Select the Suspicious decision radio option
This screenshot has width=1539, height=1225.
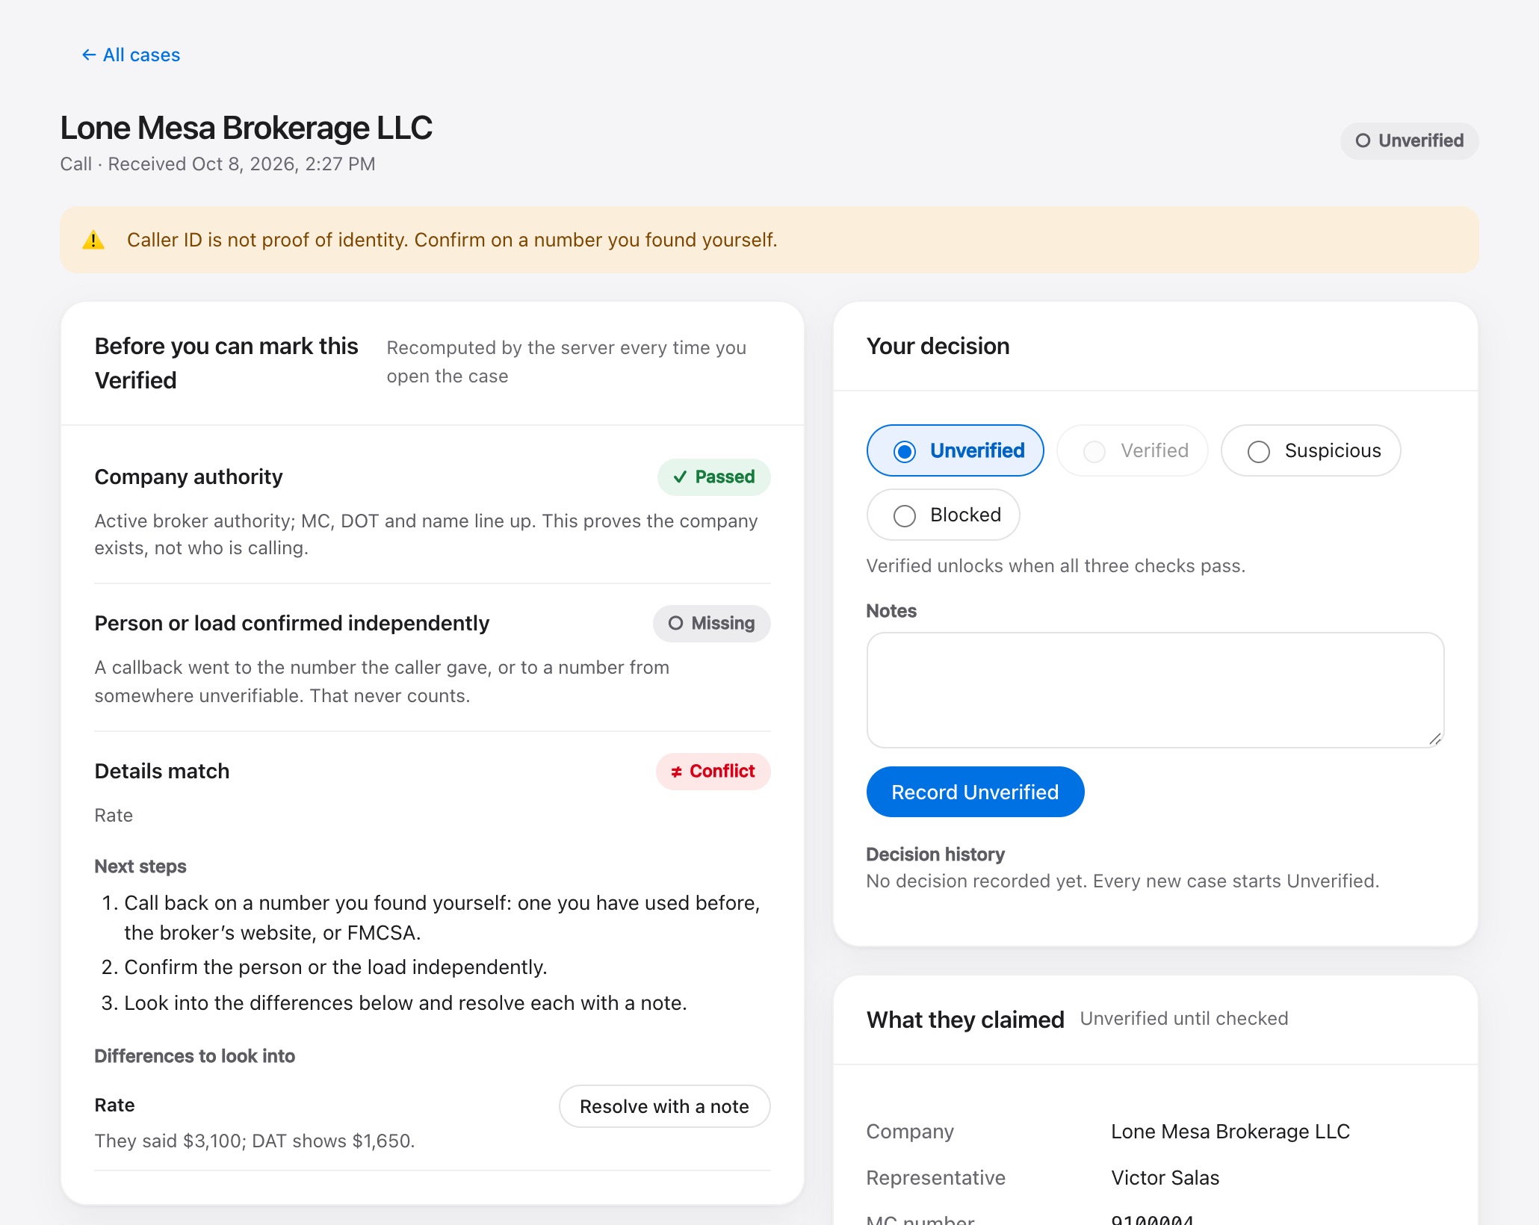1310,450
